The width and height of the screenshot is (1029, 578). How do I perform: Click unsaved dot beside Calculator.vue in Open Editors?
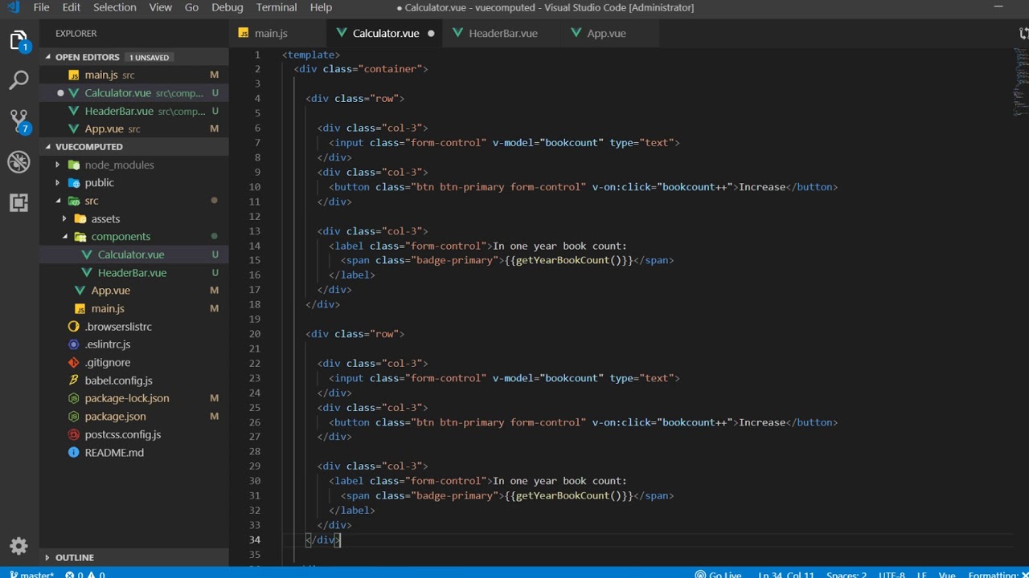(x=60, y=93)
